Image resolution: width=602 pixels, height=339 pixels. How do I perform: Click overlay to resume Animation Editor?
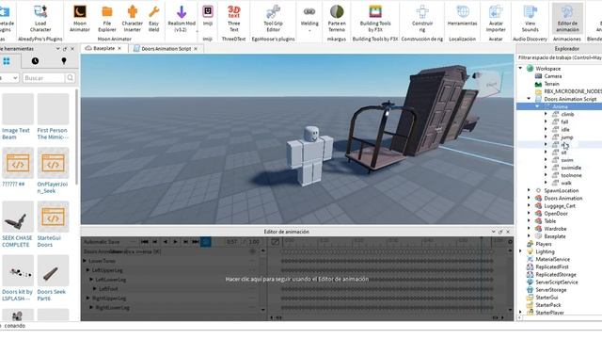(297, 279)
